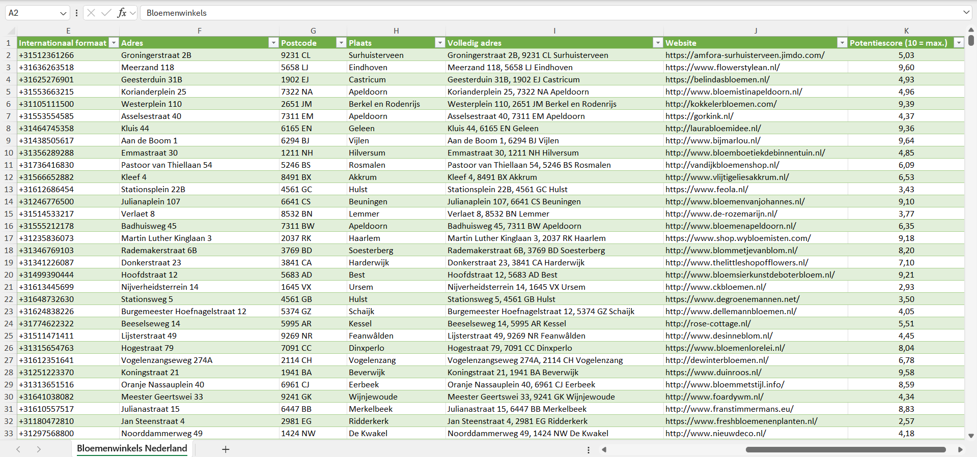Click the previous sheet navigation arrow
This screenshot has height=457, width=977.
click(x=18, y=449)
